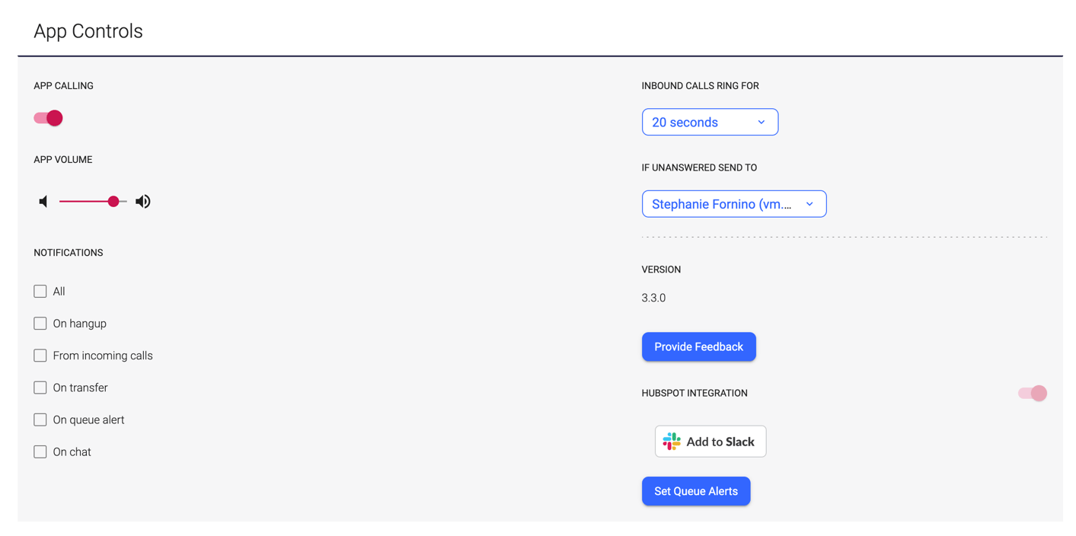Click the App Controls heading
Image resolution: width=1076 pixels, height=536 pixels.
(x=88, y=31)
